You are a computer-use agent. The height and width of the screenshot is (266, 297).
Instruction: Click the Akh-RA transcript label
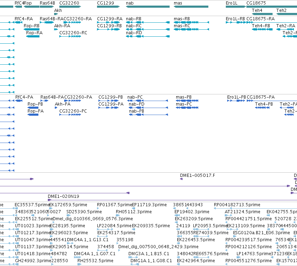click(x=62, y=26)
